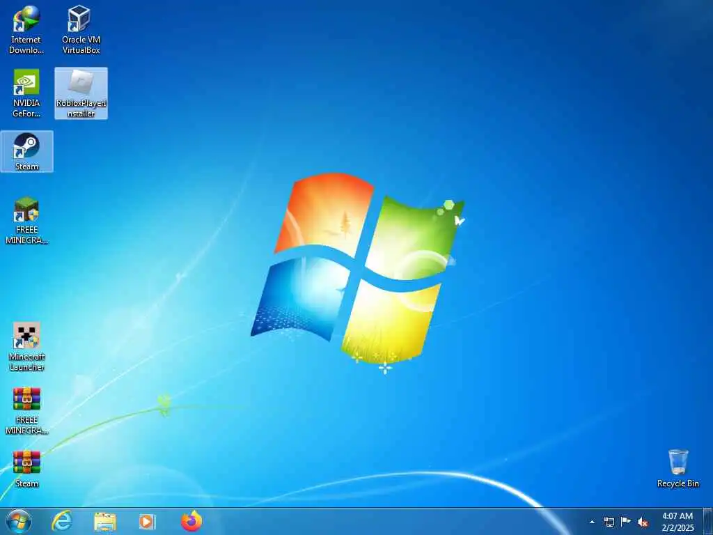Launch Internet Explorer from the taskbar
The image size is (713, 535).
click(62, 521)
